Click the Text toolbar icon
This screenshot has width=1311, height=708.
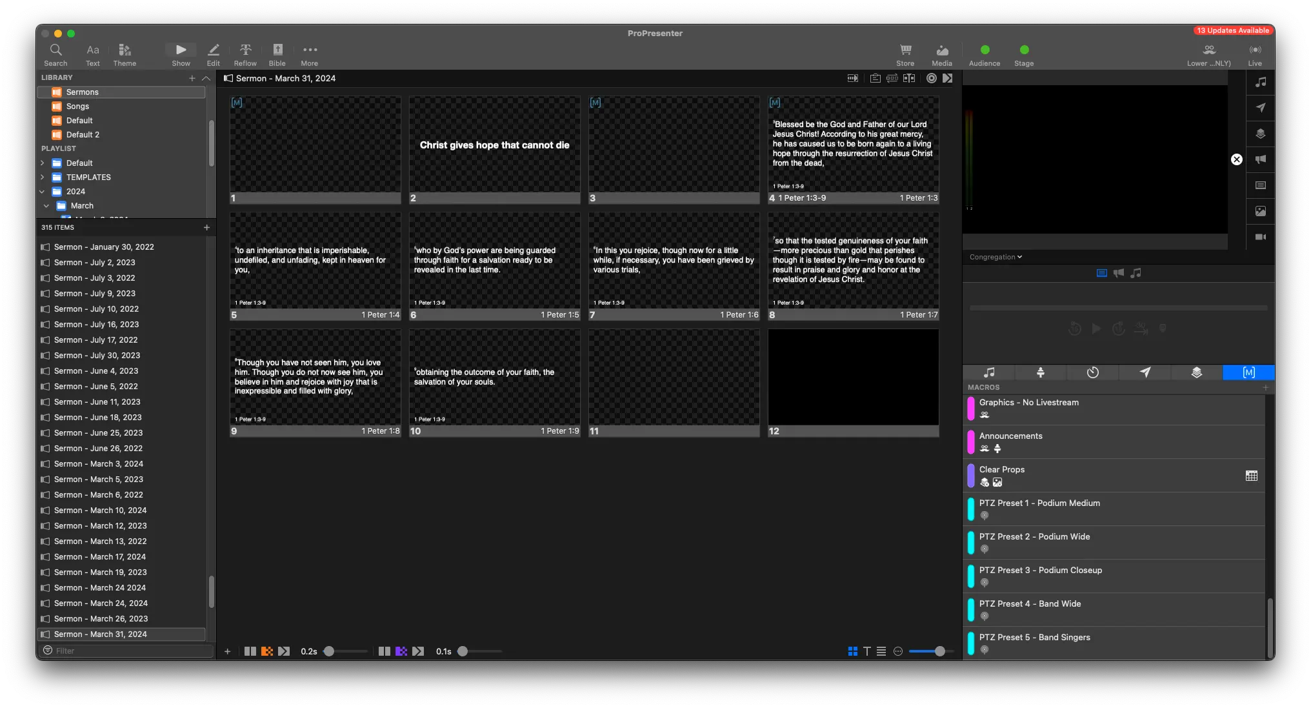coord(93,50)
